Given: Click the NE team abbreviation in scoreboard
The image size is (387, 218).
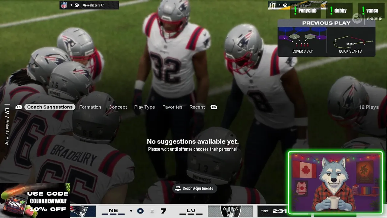Looking at the screenshot, I should point(113,211).
